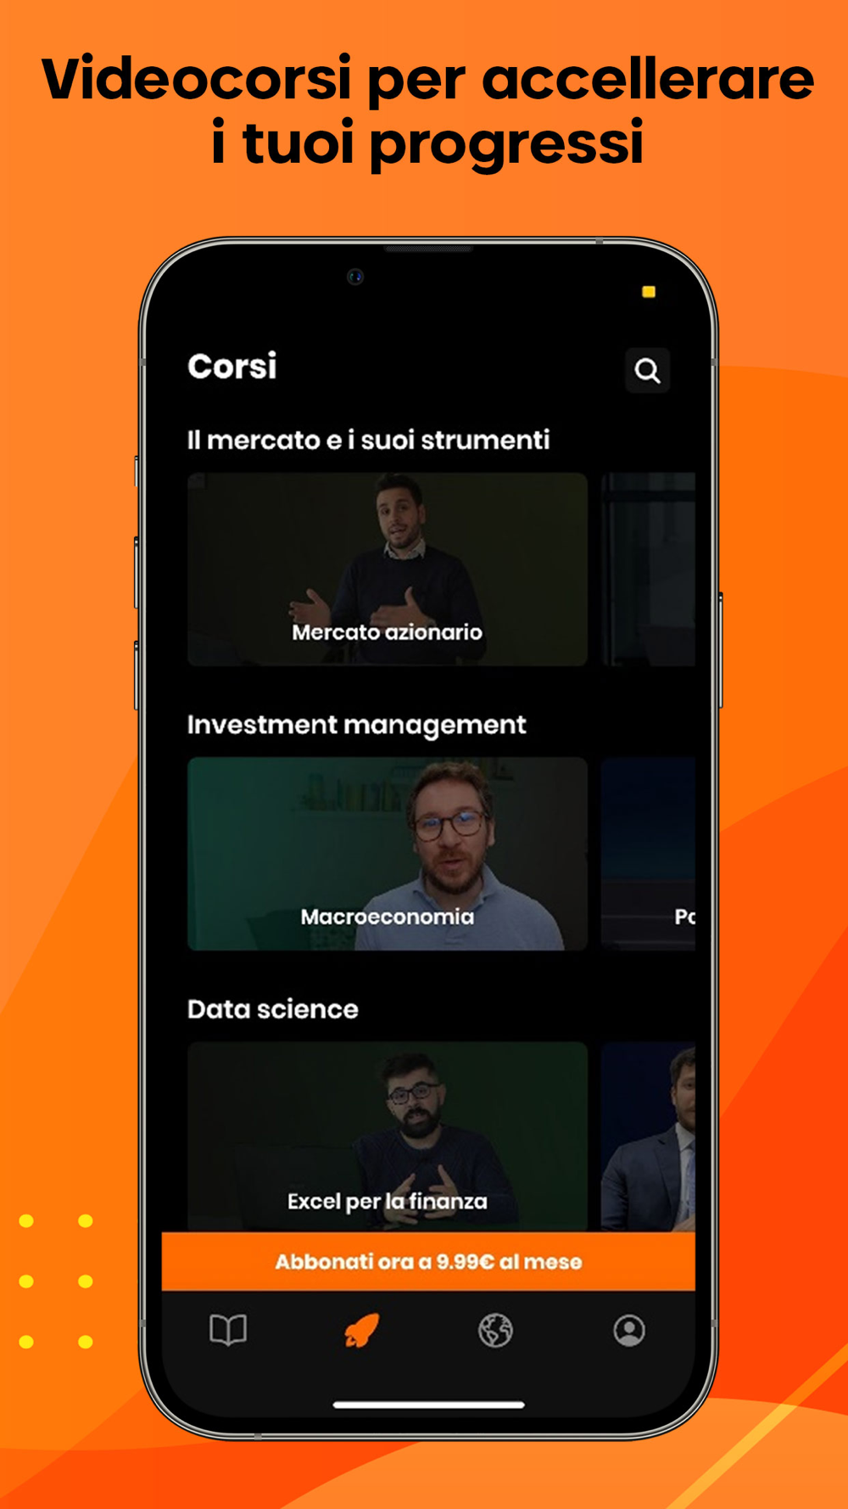The image size is (848, 1509).
Task: Open the partially visible card beside Macroeconomia
Action: pos(648,853)
